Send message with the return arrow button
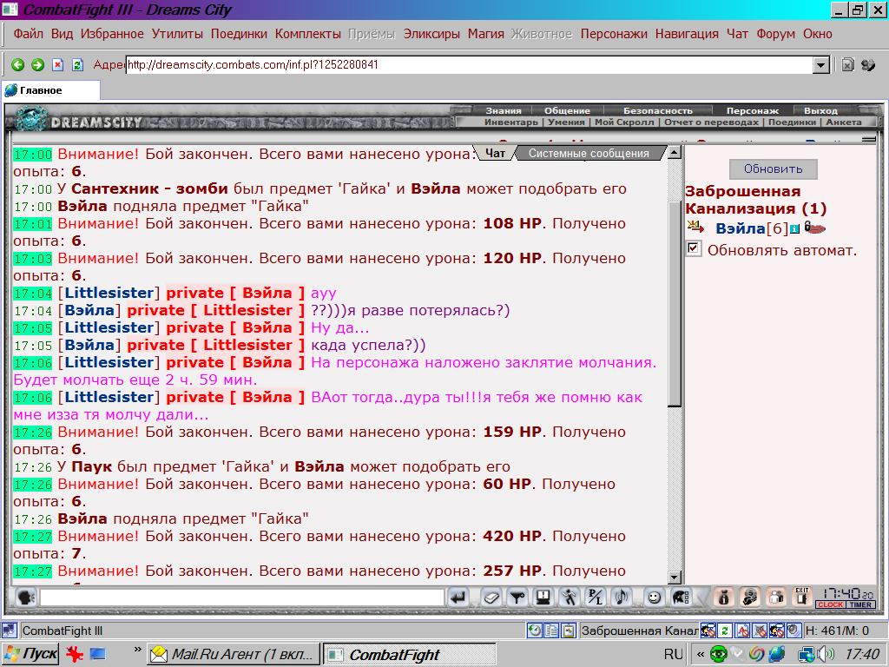The width and height of the screenshot is (889, 667). [458, 598]
